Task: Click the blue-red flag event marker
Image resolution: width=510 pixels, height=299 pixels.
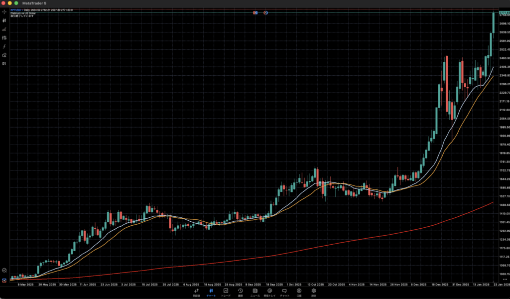Action: 255,12
